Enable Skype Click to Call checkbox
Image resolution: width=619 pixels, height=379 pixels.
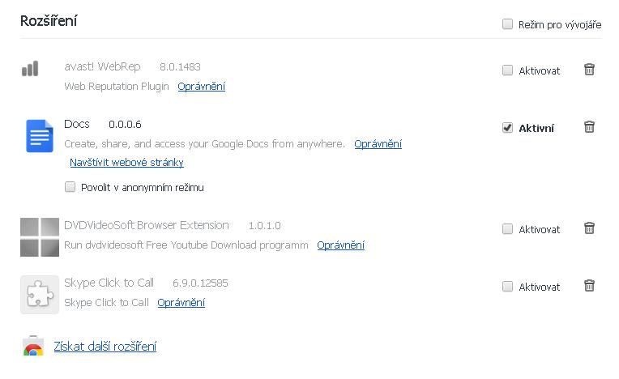(507, 287)
